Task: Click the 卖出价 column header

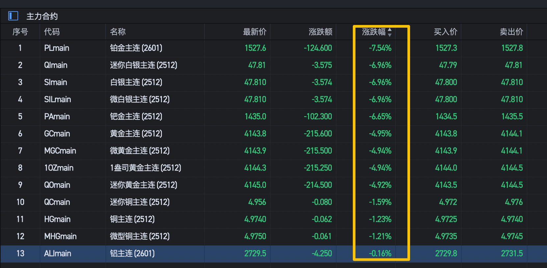Action: (x=511, y=32)
